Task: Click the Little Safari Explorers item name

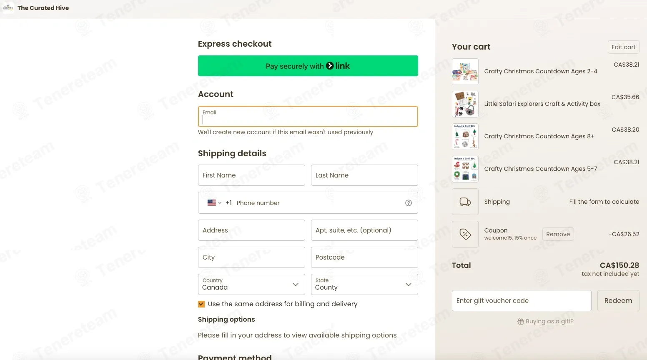Action: (x=542, y=104)
